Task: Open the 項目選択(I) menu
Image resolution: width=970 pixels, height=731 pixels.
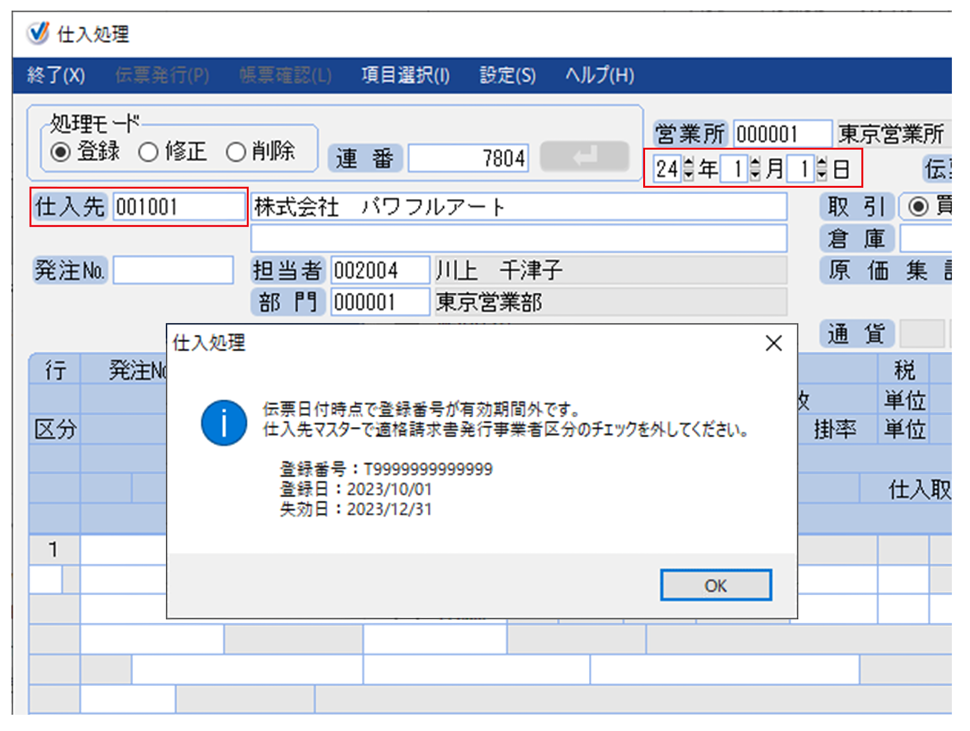Action: 405,75
